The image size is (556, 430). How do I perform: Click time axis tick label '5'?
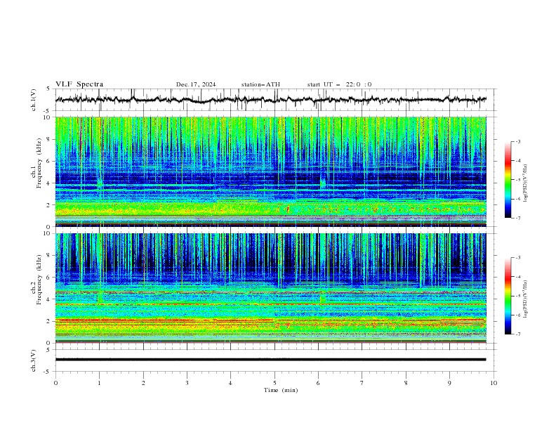(274, 383)
